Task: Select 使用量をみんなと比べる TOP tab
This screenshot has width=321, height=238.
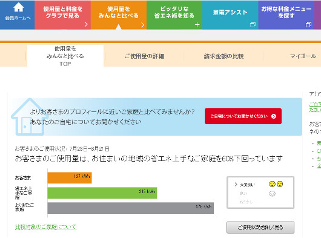Action: [65, 56]
